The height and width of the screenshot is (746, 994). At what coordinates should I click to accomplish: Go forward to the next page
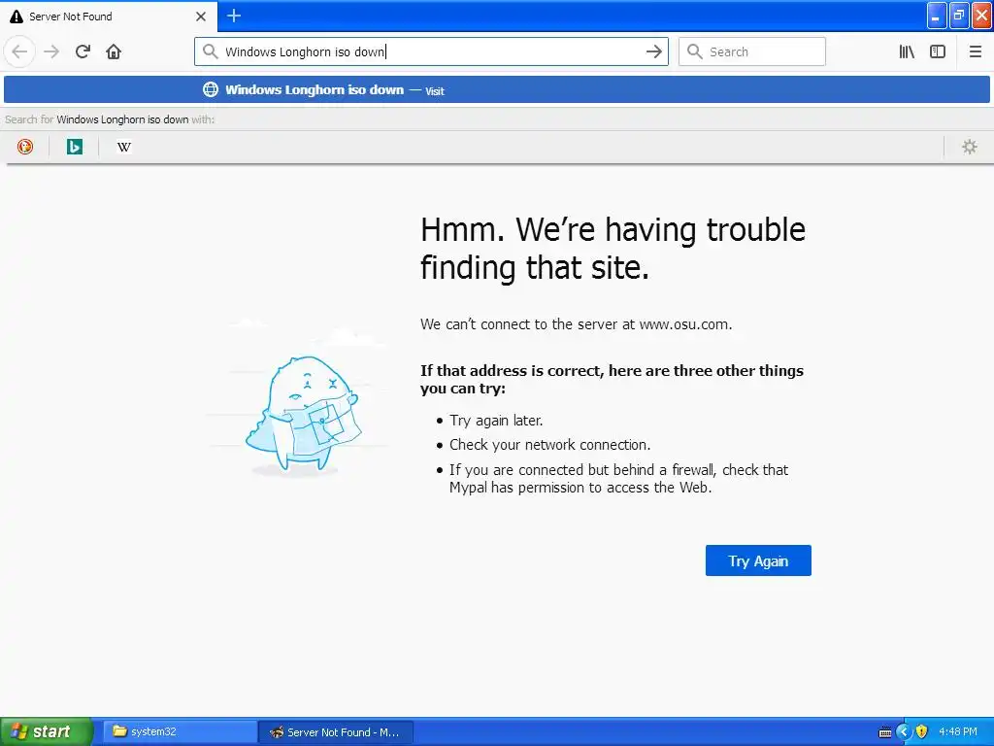click(51, 51)
